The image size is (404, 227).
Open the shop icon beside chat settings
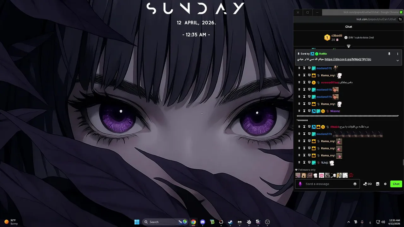(377, 184)
